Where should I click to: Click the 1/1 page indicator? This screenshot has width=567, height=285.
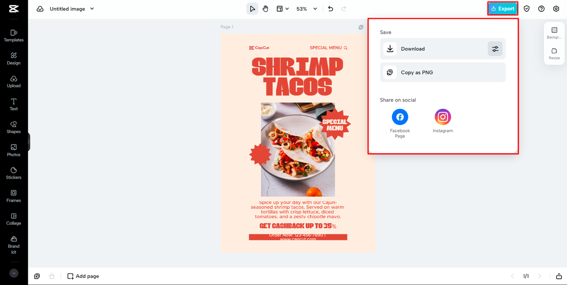coord(526,276)
